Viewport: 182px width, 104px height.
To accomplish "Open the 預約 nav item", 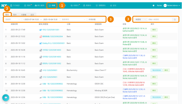I will tap(28, 5).
